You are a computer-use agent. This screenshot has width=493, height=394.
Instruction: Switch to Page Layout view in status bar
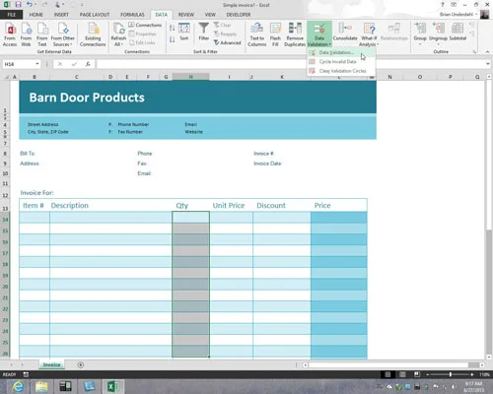402,374
